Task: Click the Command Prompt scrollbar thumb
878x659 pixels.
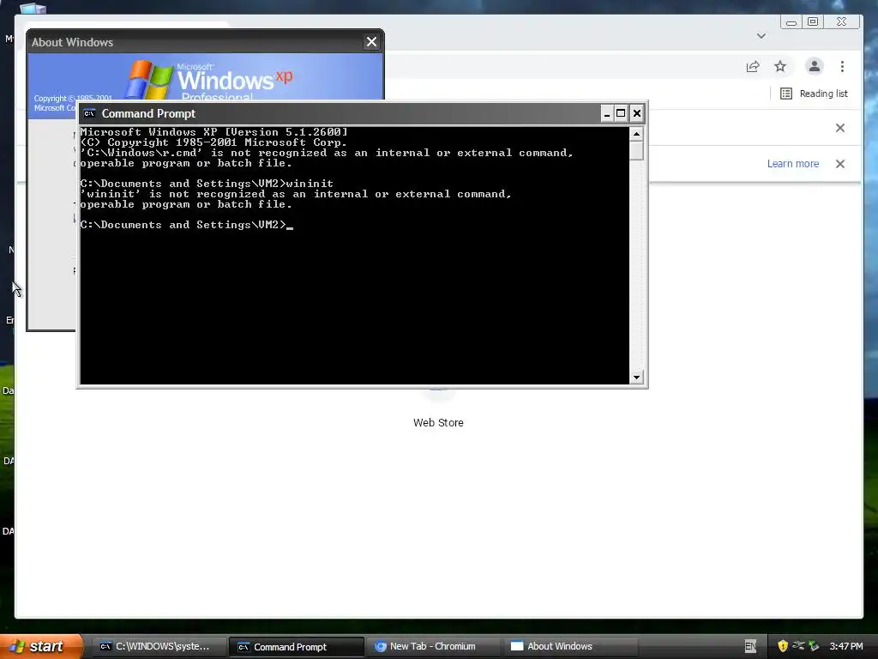Action: (x=636, y=150)
